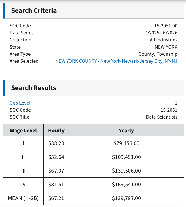Select the Level II yearly wage $109,491.00
The image size is (186, 207).
pyautogui.click(x=126, y=157)
